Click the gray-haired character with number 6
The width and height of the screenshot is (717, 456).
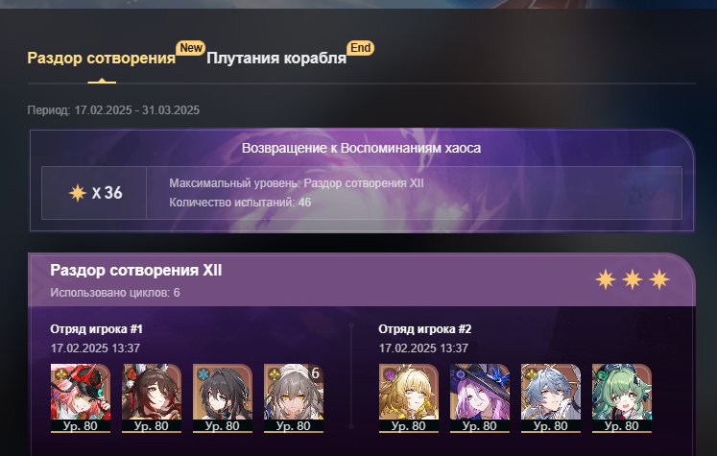tap(294, 397)
